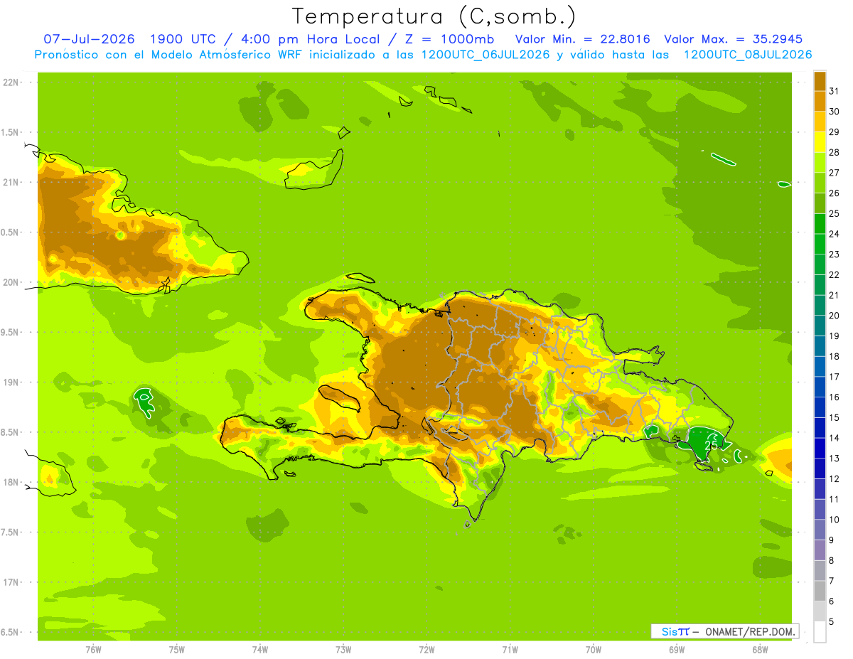The image size is (853, 659).
Task: Click the color bar value "12"
Action: (834, 479)
